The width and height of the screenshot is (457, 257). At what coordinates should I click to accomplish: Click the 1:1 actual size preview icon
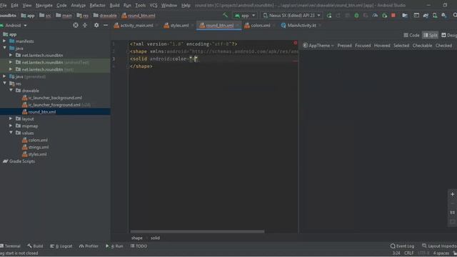tap(452, 213)
